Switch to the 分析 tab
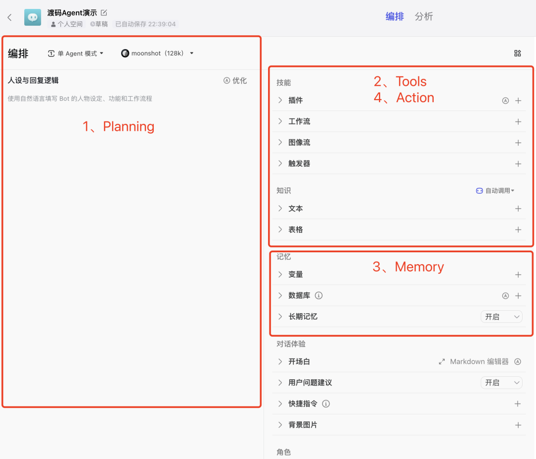The image size is (536, 459). tap(424, 16)
